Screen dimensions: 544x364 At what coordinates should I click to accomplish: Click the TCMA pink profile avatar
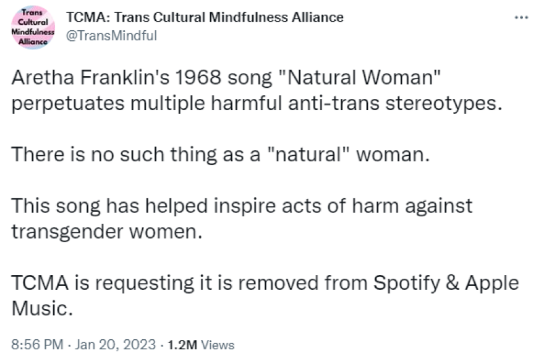pos(32,27)
